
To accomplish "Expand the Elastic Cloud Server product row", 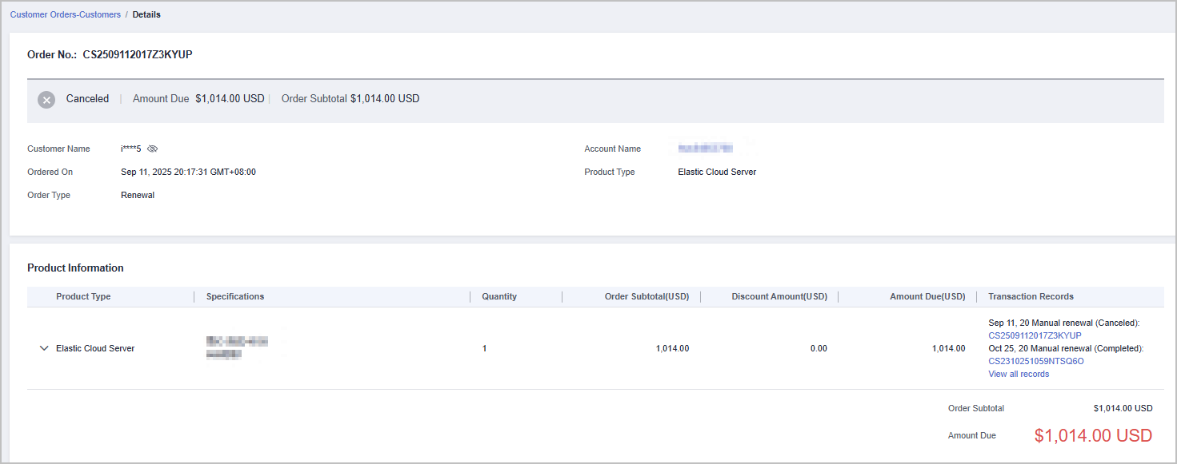I will (44, 348).
